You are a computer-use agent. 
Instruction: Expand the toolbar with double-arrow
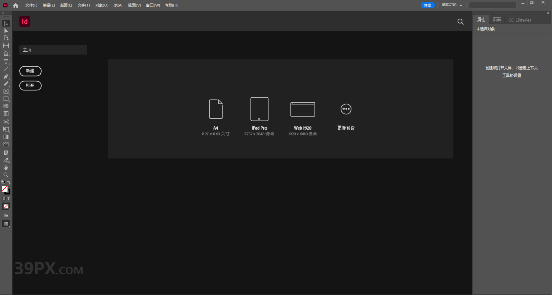tap(3, 13)
